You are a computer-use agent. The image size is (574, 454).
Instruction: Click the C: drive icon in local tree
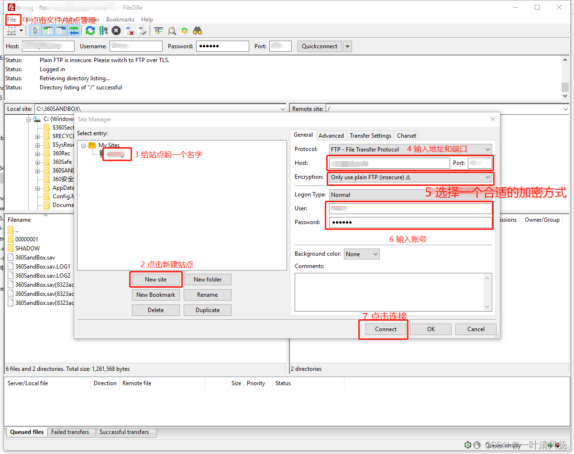[x=37, y=119]
